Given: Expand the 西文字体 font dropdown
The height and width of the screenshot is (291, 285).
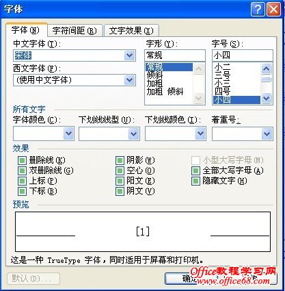Looking at the screenshot, I should 130,80.
